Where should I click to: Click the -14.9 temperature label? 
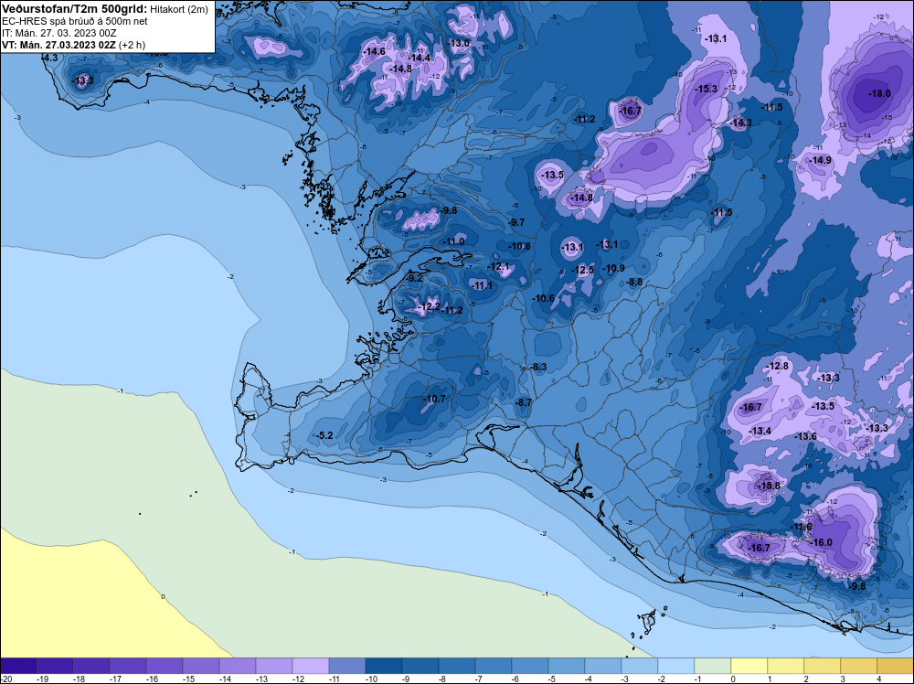821,160
